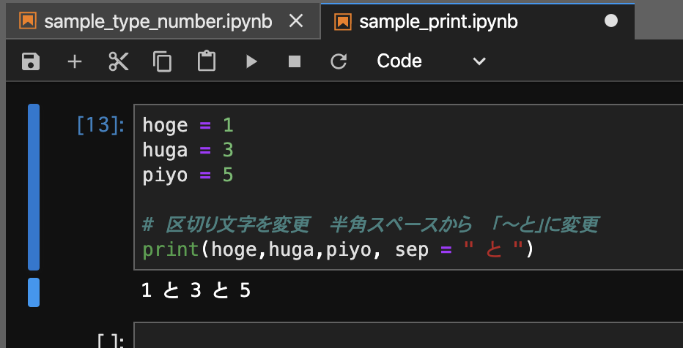Viewport: 683px width, 348px height.
Task: Place cursor on the 'hoge = 1' line
Action: tap(188, 126)
